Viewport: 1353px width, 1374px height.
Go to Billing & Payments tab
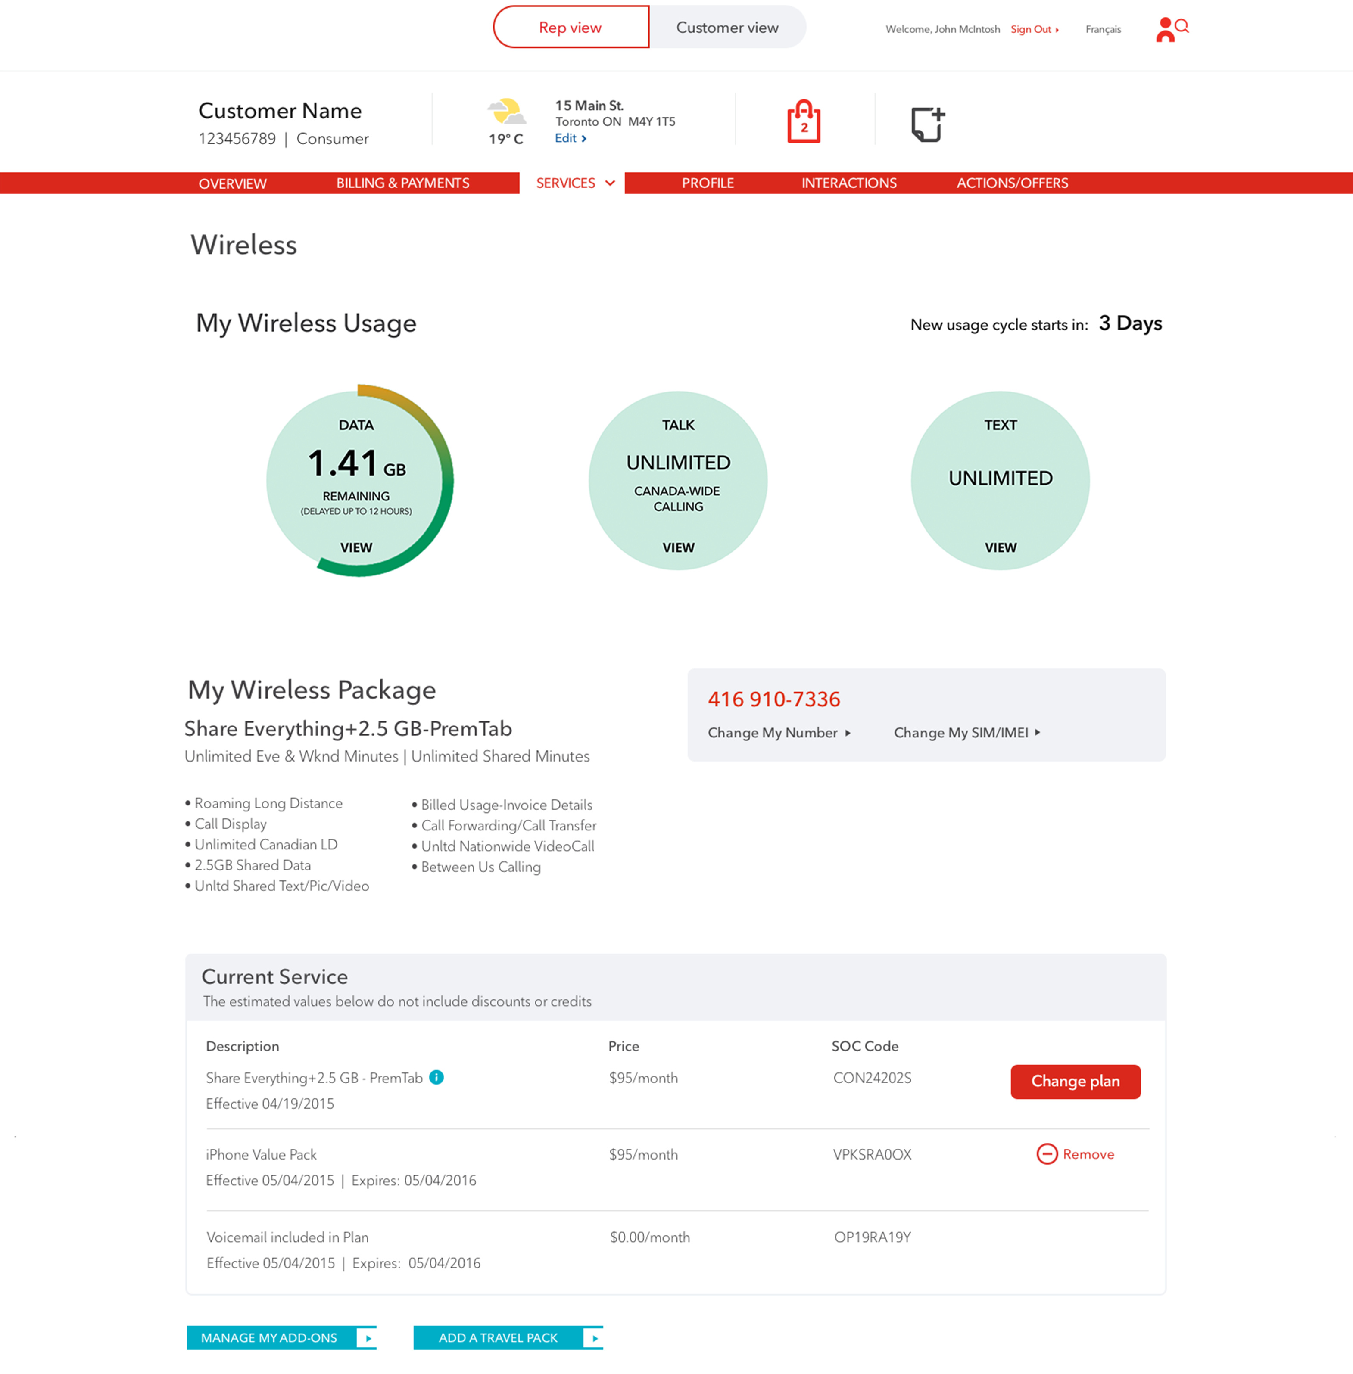pos(402,183)
